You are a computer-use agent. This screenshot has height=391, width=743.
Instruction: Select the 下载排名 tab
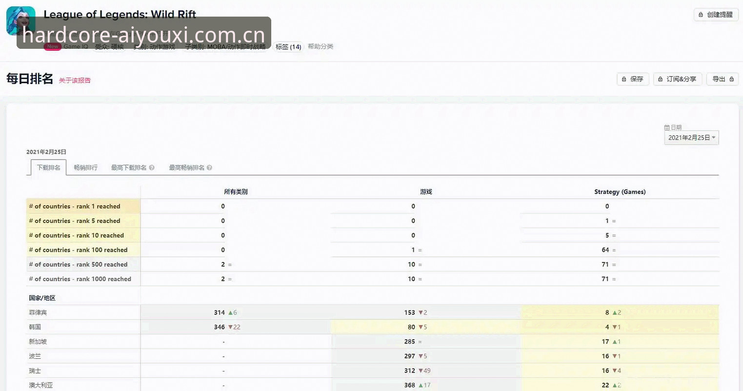(x=49, y=167)
